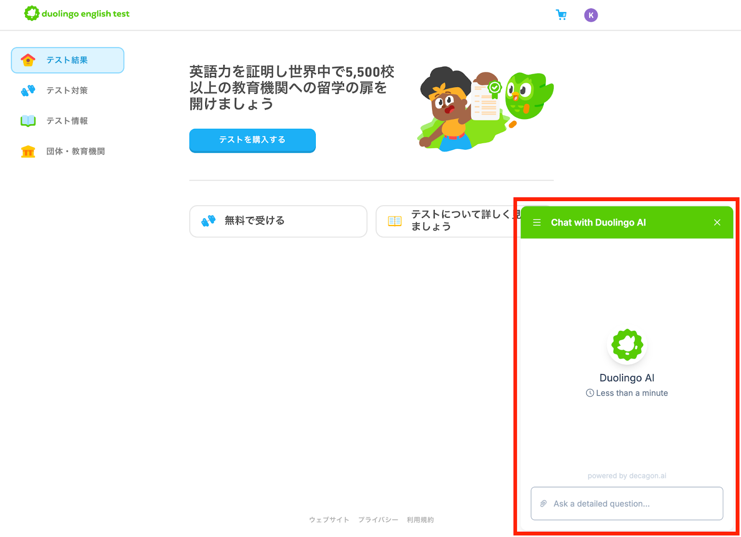
Task: Open the K profile avatar menu
Action: [591, 15]
